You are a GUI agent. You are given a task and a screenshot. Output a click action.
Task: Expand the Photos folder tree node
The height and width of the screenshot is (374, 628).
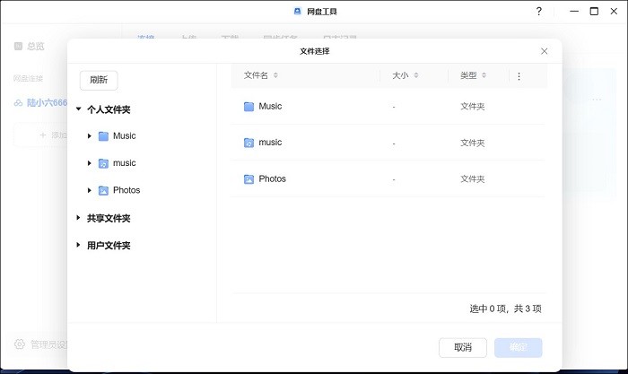89,190
